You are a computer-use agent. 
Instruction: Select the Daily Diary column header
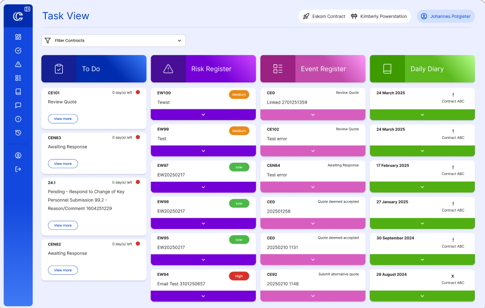pyautogui.click(x=422, y=68)
